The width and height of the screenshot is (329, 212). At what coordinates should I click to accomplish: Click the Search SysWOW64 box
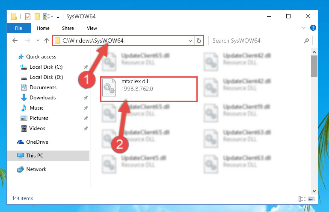tap(260, 41)
